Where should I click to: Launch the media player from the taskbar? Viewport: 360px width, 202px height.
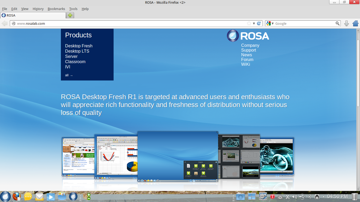tap(50, 196)
